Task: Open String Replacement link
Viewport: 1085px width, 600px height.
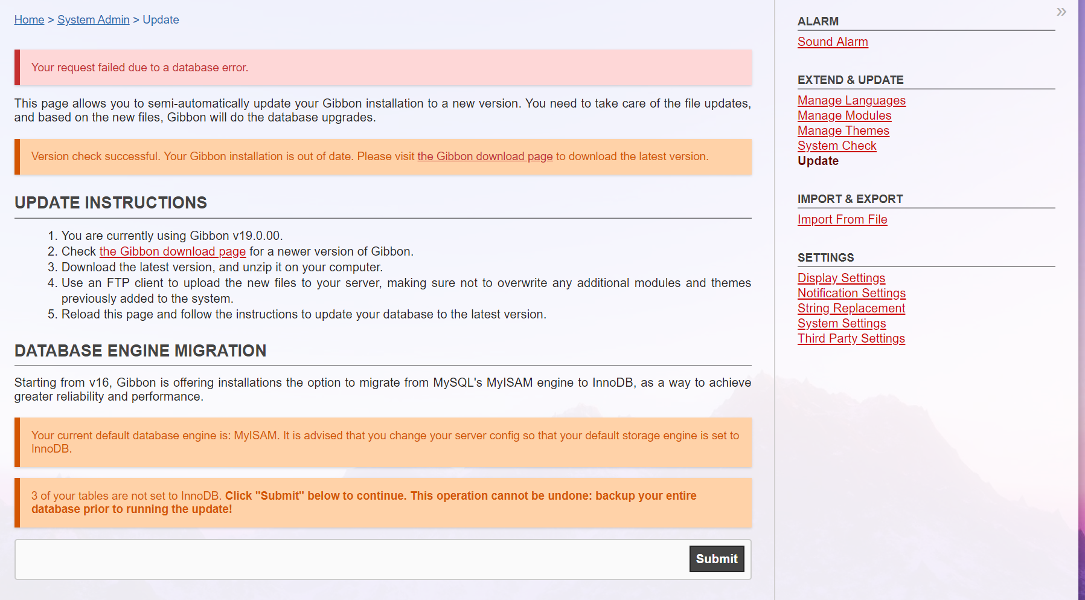Action: pyautogui.click(x=851, y=308)
